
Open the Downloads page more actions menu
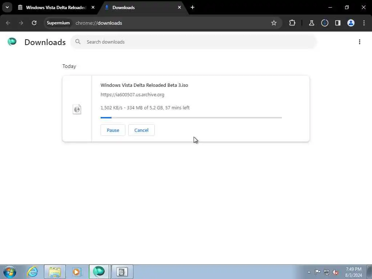tap(360, 42)
